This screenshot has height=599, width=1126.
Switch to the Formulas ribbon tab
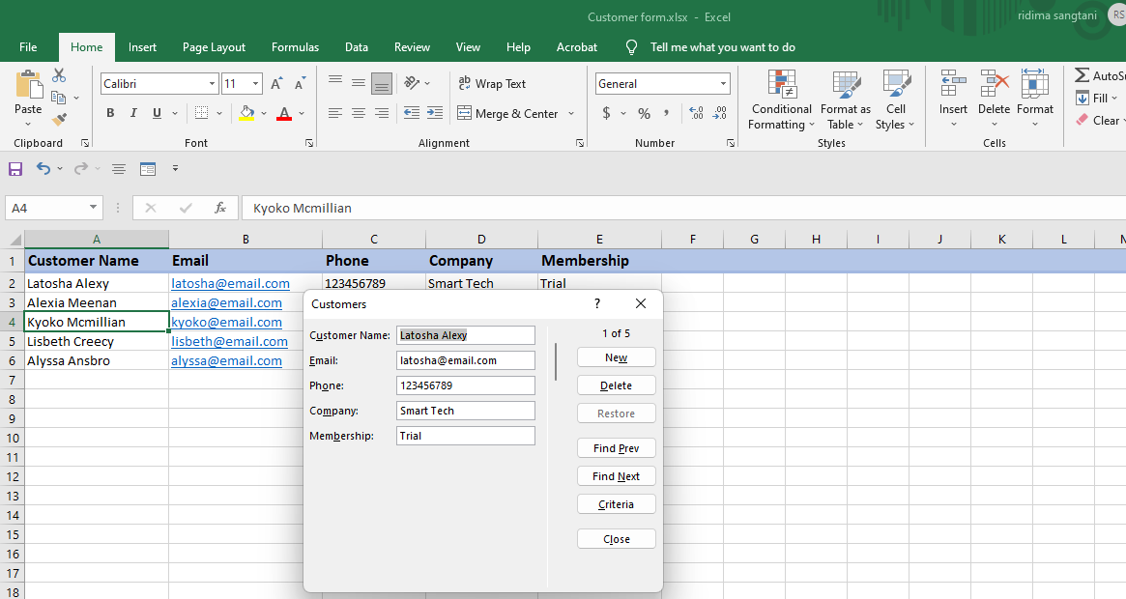coord(295,47)
